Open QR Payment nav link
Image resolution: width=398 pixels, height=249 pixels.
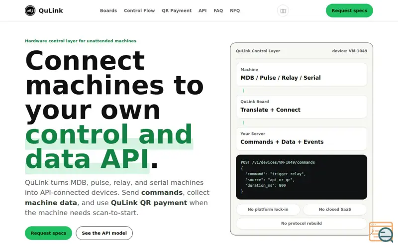pyautogui.click(x=177, y=10)
